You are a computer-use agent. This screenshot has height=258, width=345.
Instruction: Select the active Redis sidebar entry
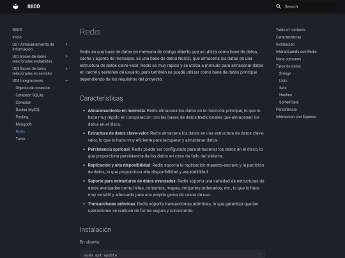(x=20, y=131)
